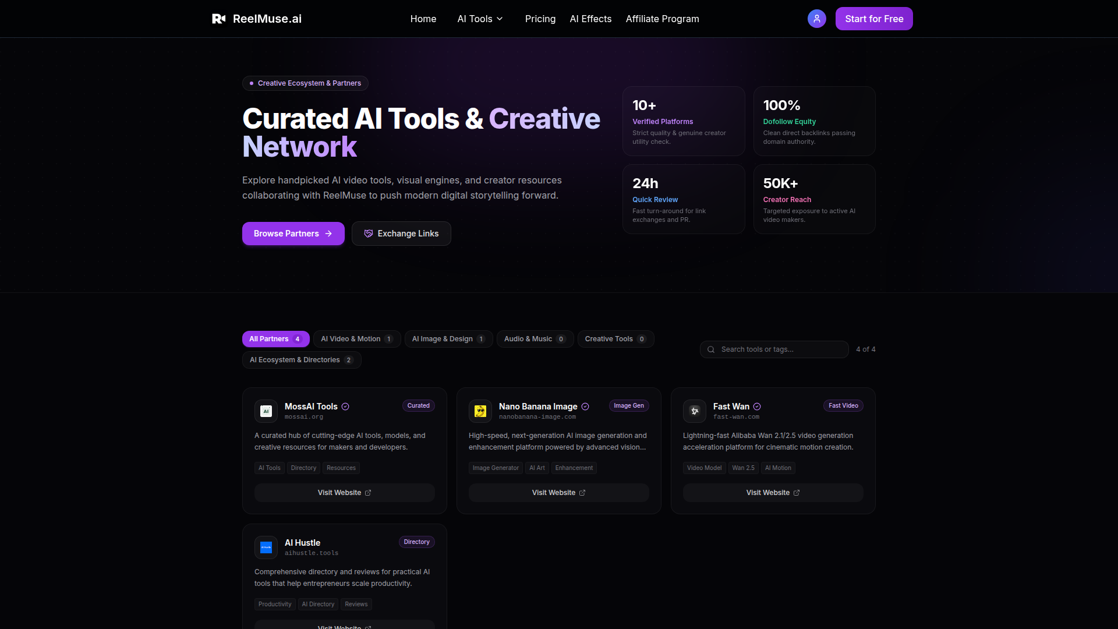Filter by AI Video & Motion

(357, 339)
